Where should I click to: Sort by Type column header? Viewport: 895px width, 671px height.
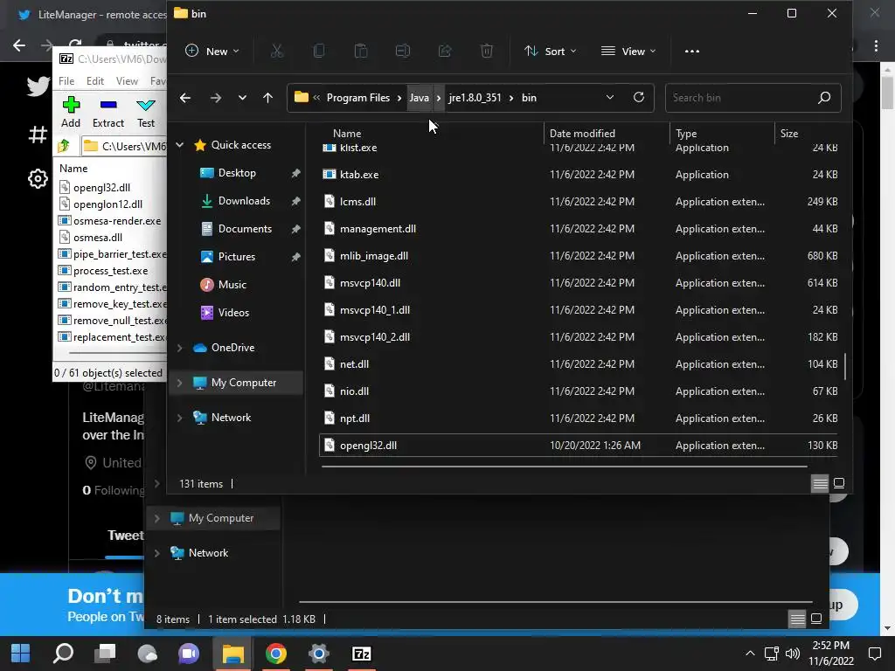686,134
